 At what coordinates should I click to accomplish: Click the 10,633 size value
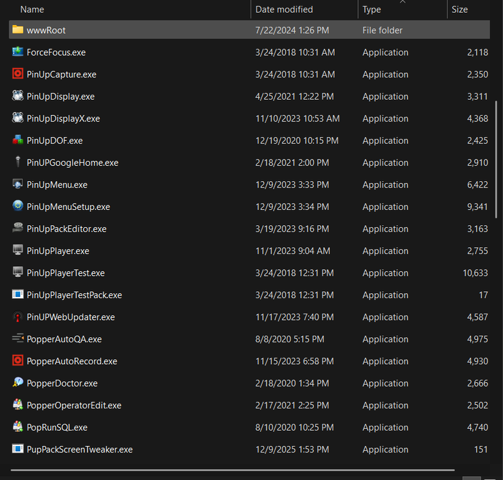tap(475, 273)
